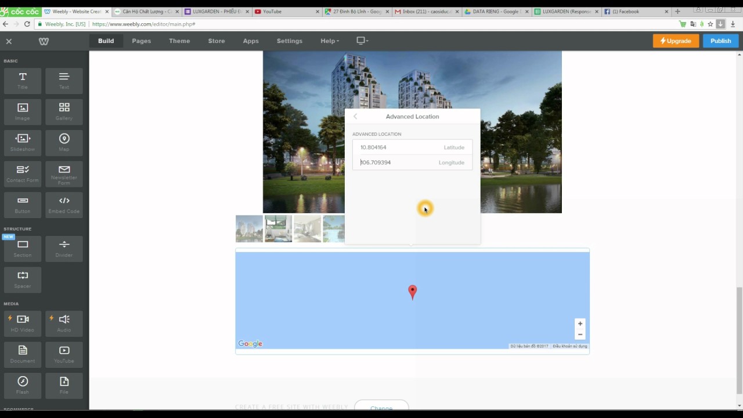This screenshot has width=743, height=418.
Task: Expand the device preview dropdown
Action: (362, 41)
